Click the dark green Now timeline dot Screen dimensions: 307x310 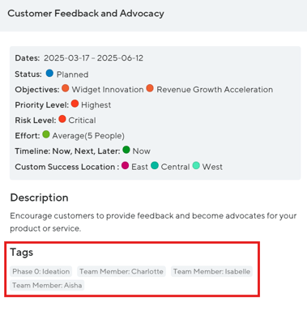click(126, 150)
